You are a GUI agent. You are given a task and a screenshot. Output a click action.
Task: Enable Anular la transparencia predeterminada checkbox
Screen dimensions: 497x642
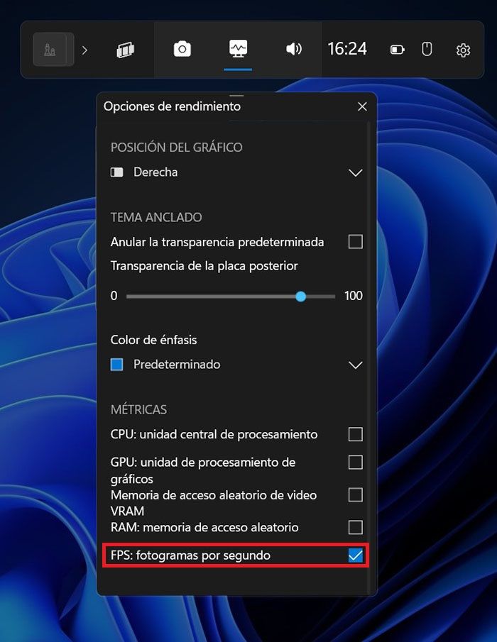[355, 242]
